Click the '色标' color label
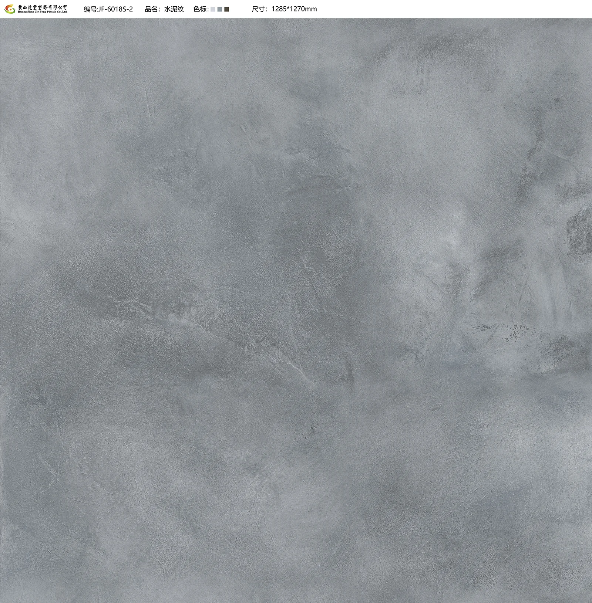Screen dimensions: 592x603 click(201, 9)
